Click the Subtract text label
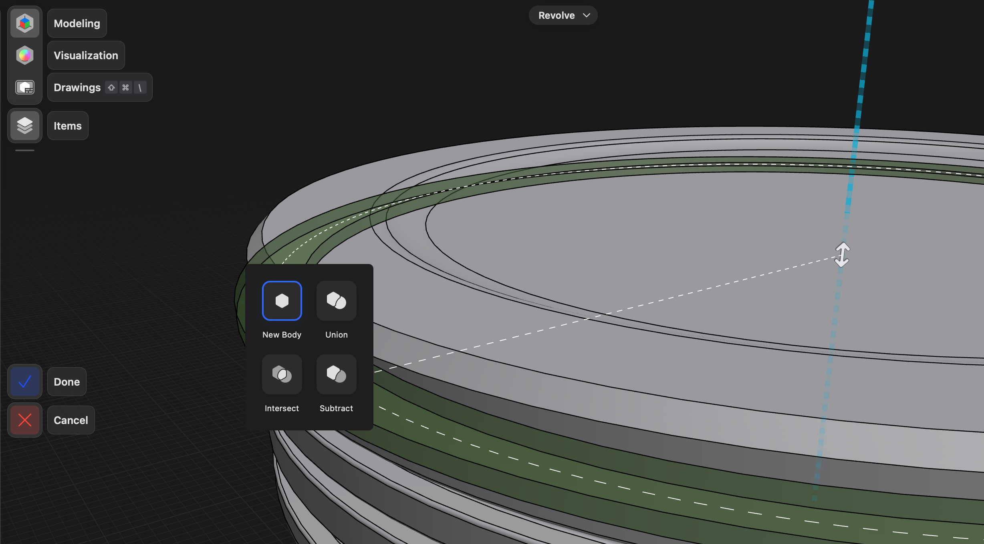This screenshot has width=984, height=544. (337, 408)
